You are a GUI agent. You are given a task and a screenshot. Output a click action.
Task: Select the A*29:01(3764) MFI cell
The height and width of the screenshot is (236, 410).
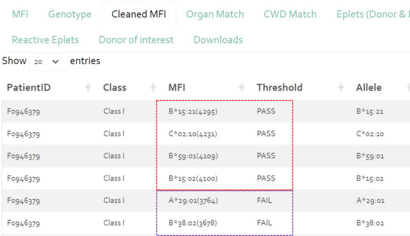point(193,201)
